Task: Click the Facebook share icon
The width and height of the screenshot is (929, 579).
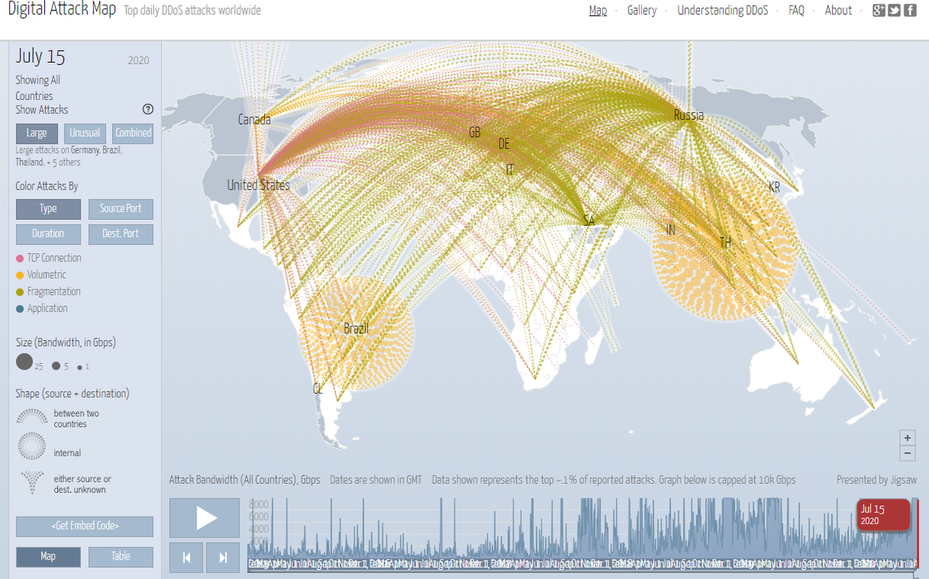Action: pos(910,10)
